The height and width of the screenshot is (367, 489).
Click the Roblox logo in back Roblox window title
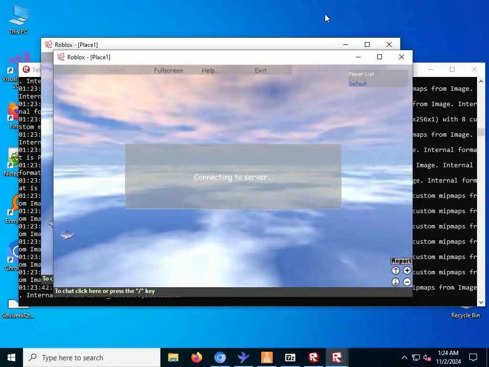coord(49,44)
